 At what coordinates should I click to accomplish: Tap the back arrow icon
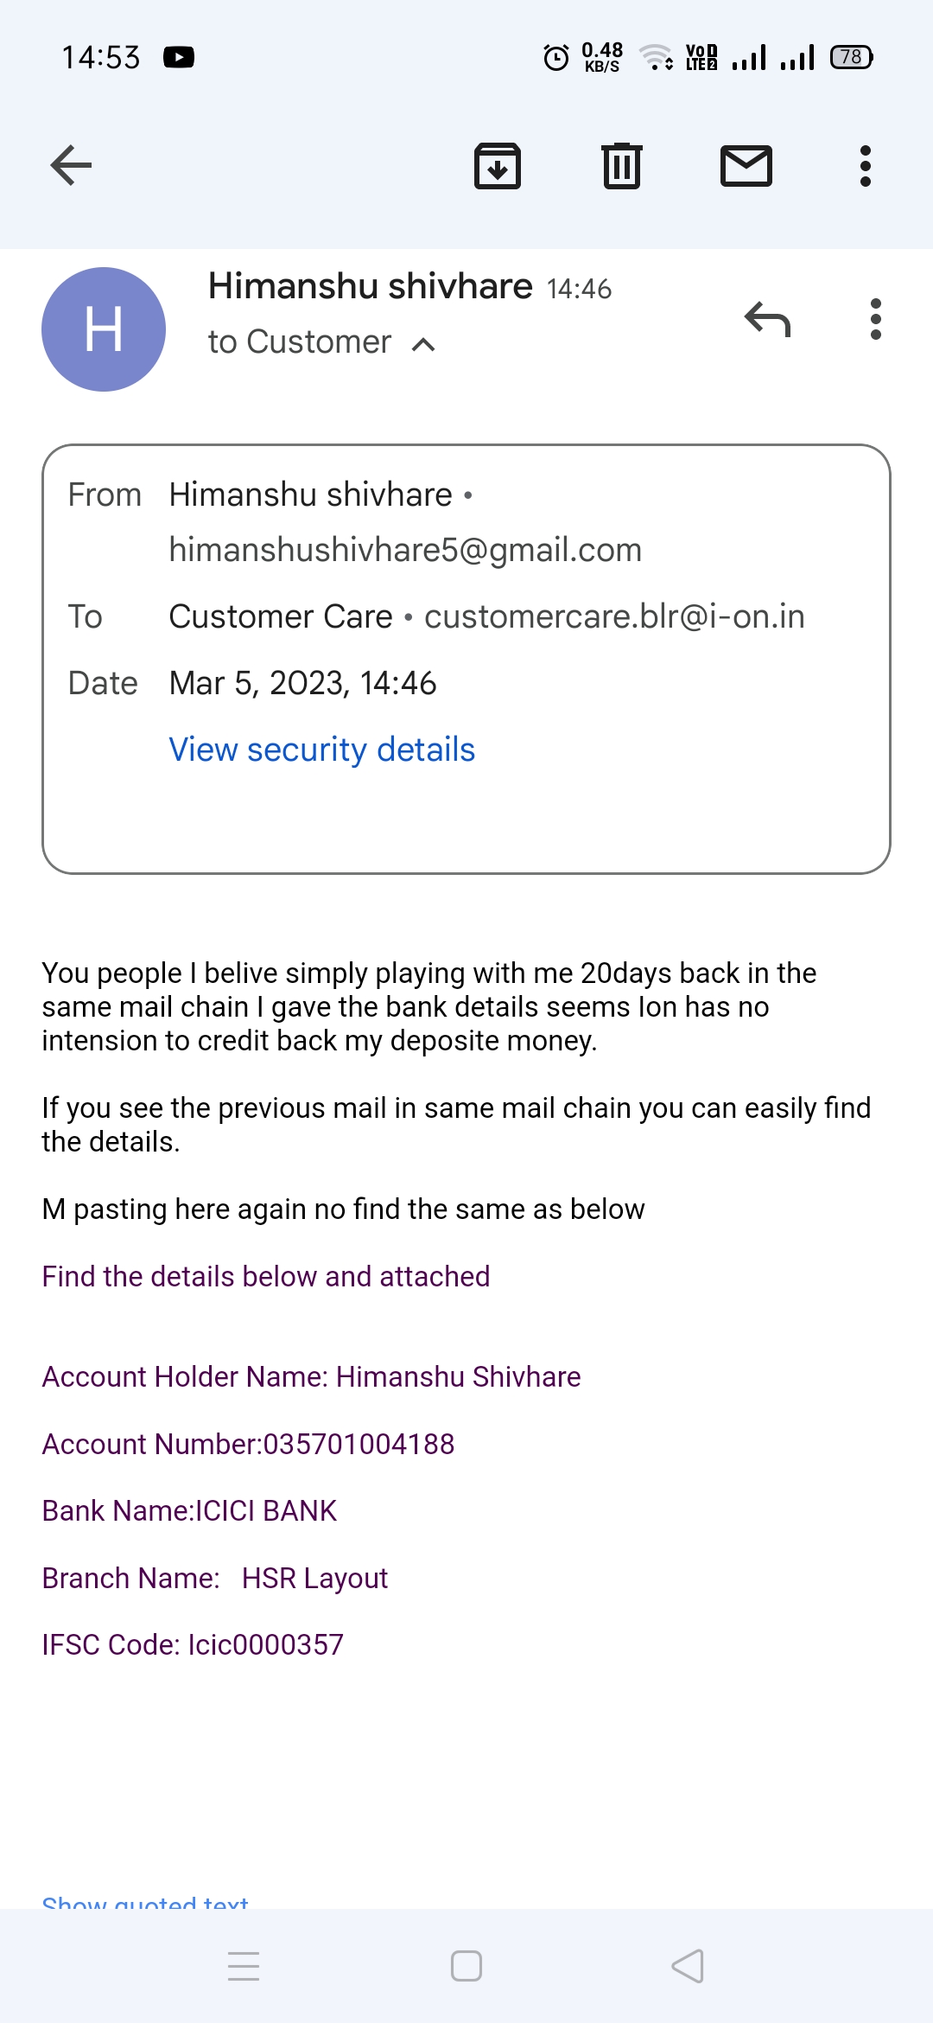(71, 165)
